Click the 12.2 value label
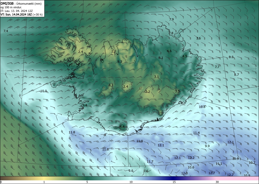The height and width of the screenshot is (184, 259). pyautogui.click(x=191, y=158)
